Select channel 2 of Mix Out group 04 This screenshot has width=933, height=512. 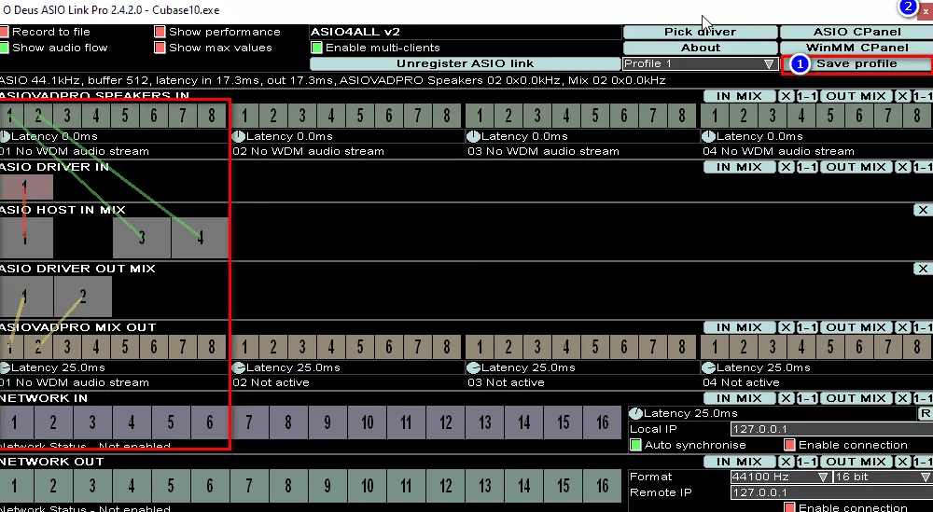coord(744,347)
